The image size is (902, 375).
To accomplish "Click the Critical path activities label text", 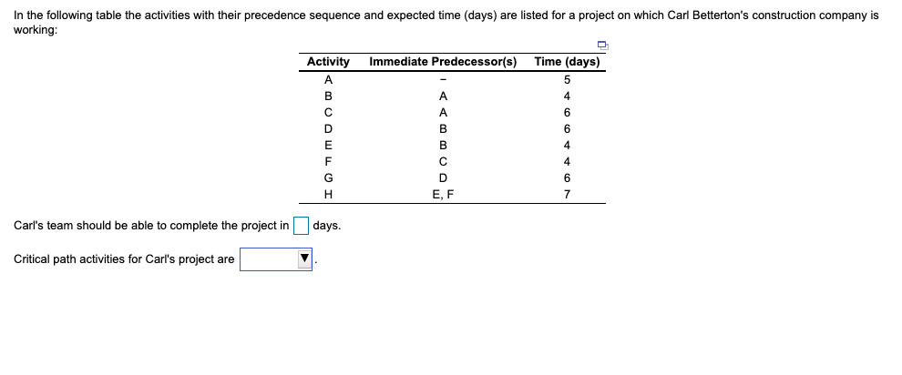I will click(124, 259).
